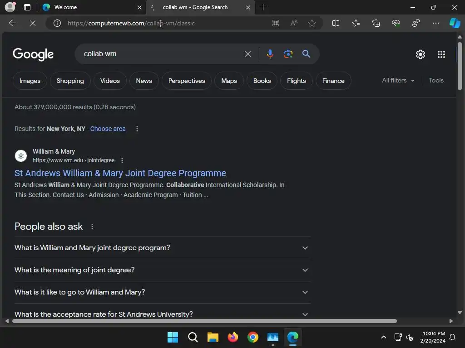Expand What is the meaning of joint degree

162,270
